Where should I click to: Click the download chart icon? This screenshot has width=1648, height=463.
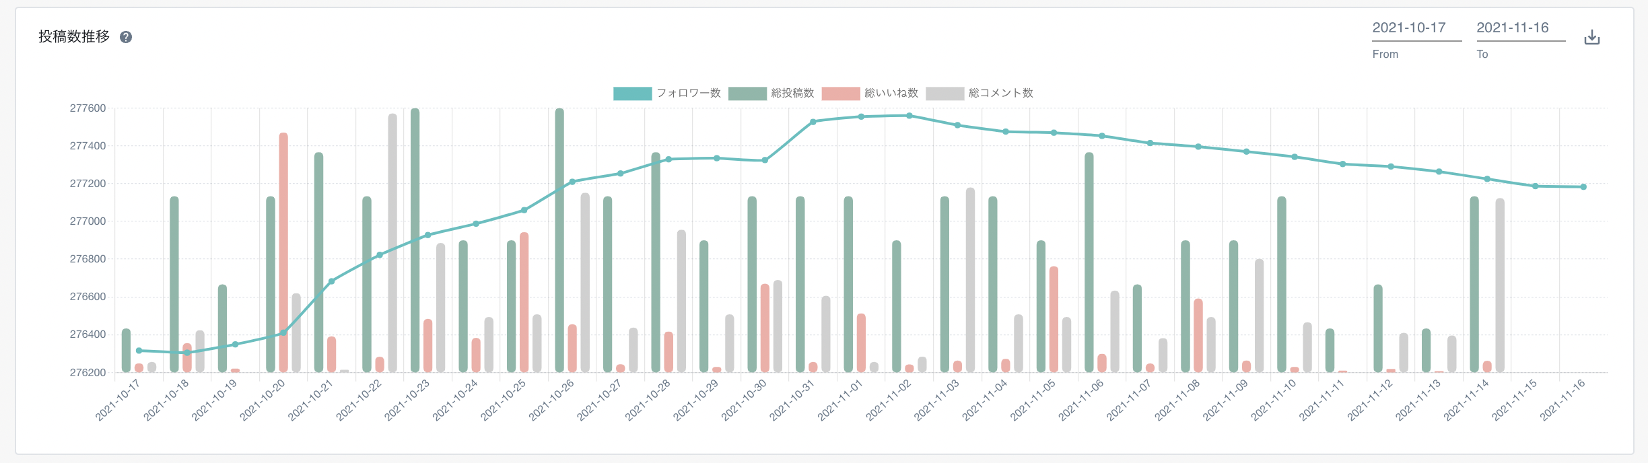point(1591,37)
